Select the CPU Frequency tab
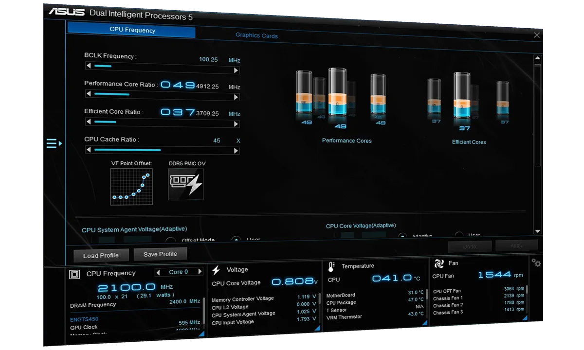The width and height of the screenshot is (584, 350). pos(132,30)
